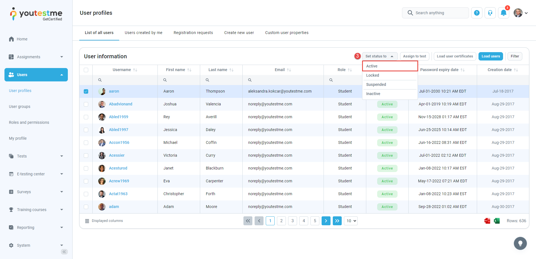536x259 pixels.
Task: Select Locked status option
Action: click(x=390, y=75)
